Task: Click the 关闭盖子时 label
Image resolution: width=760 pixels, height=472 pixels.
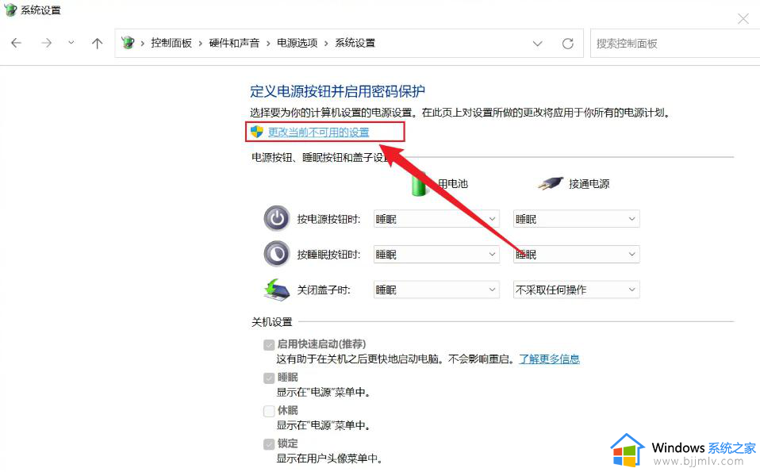Action: 324,290
